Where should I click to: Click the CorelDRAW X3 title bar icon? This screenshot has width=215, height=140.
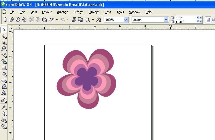pos(3,5)
